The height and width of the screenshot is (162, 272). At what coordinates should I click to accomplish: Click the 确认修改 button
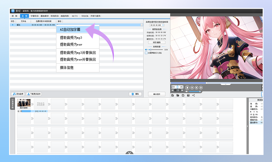coord(157,94)
